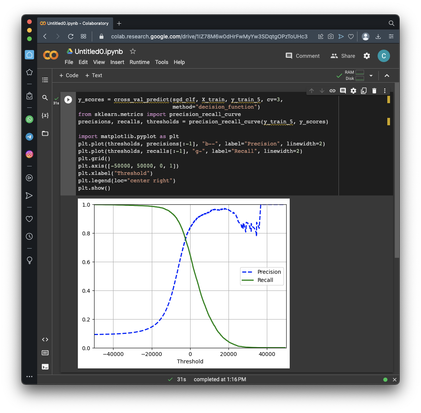Open Colab settings gear in header
This screenshot has height=413, width=421.
point(366,56)
